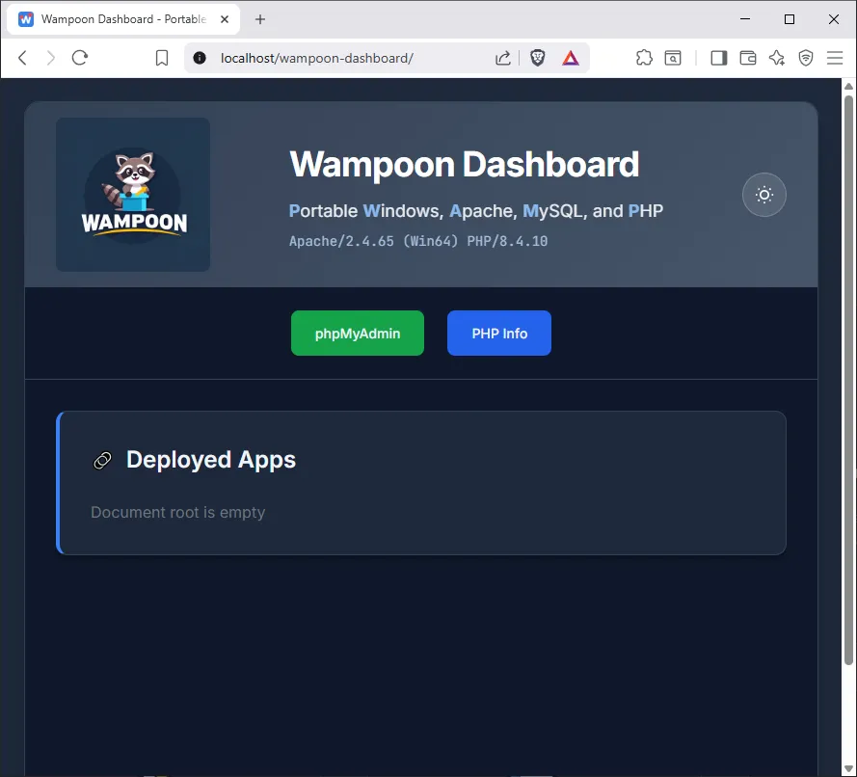Click the vertical scrollbar thumb
Screen dimensions: 857x777
coord(848,380)
